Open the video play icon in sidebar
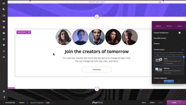Viewport: 186px width, 105px height. (4, 27)
